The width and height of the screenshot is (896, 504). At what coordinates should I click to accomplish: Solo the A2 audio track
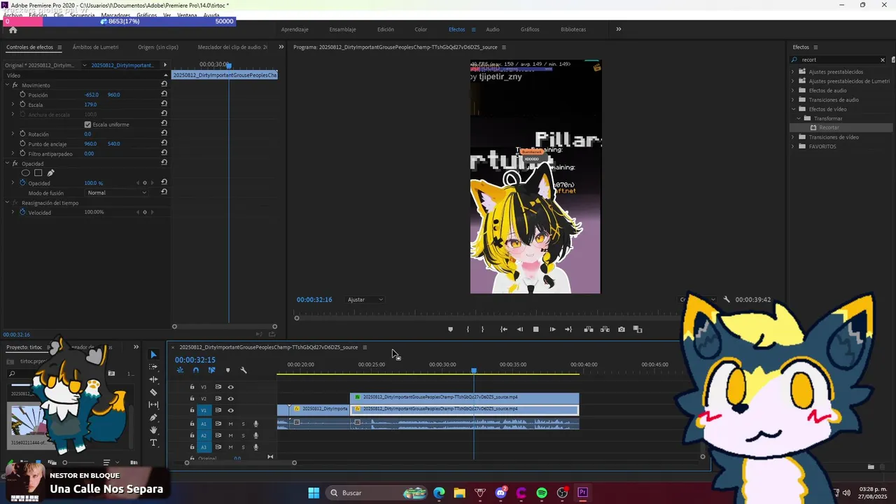coord(243,435)
